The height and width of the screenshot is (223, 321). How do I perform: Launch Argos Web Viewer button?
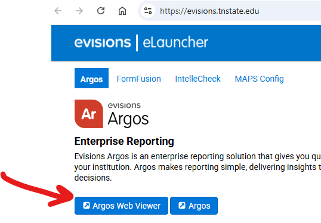tap(121, 206)
